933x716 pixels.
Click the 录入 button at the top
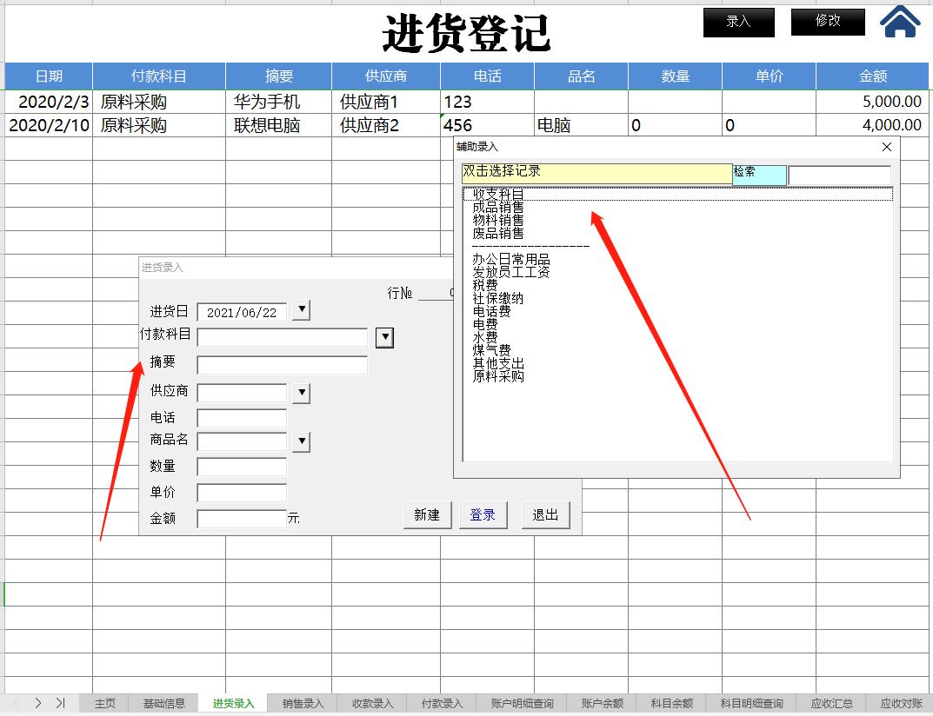pos(738,22)
